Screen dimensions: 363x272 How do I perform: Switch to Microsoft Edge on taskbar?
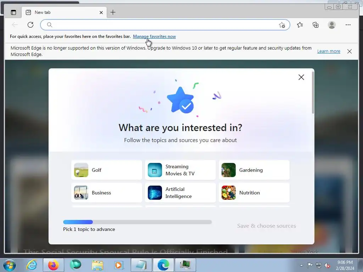tap(163, 265)
